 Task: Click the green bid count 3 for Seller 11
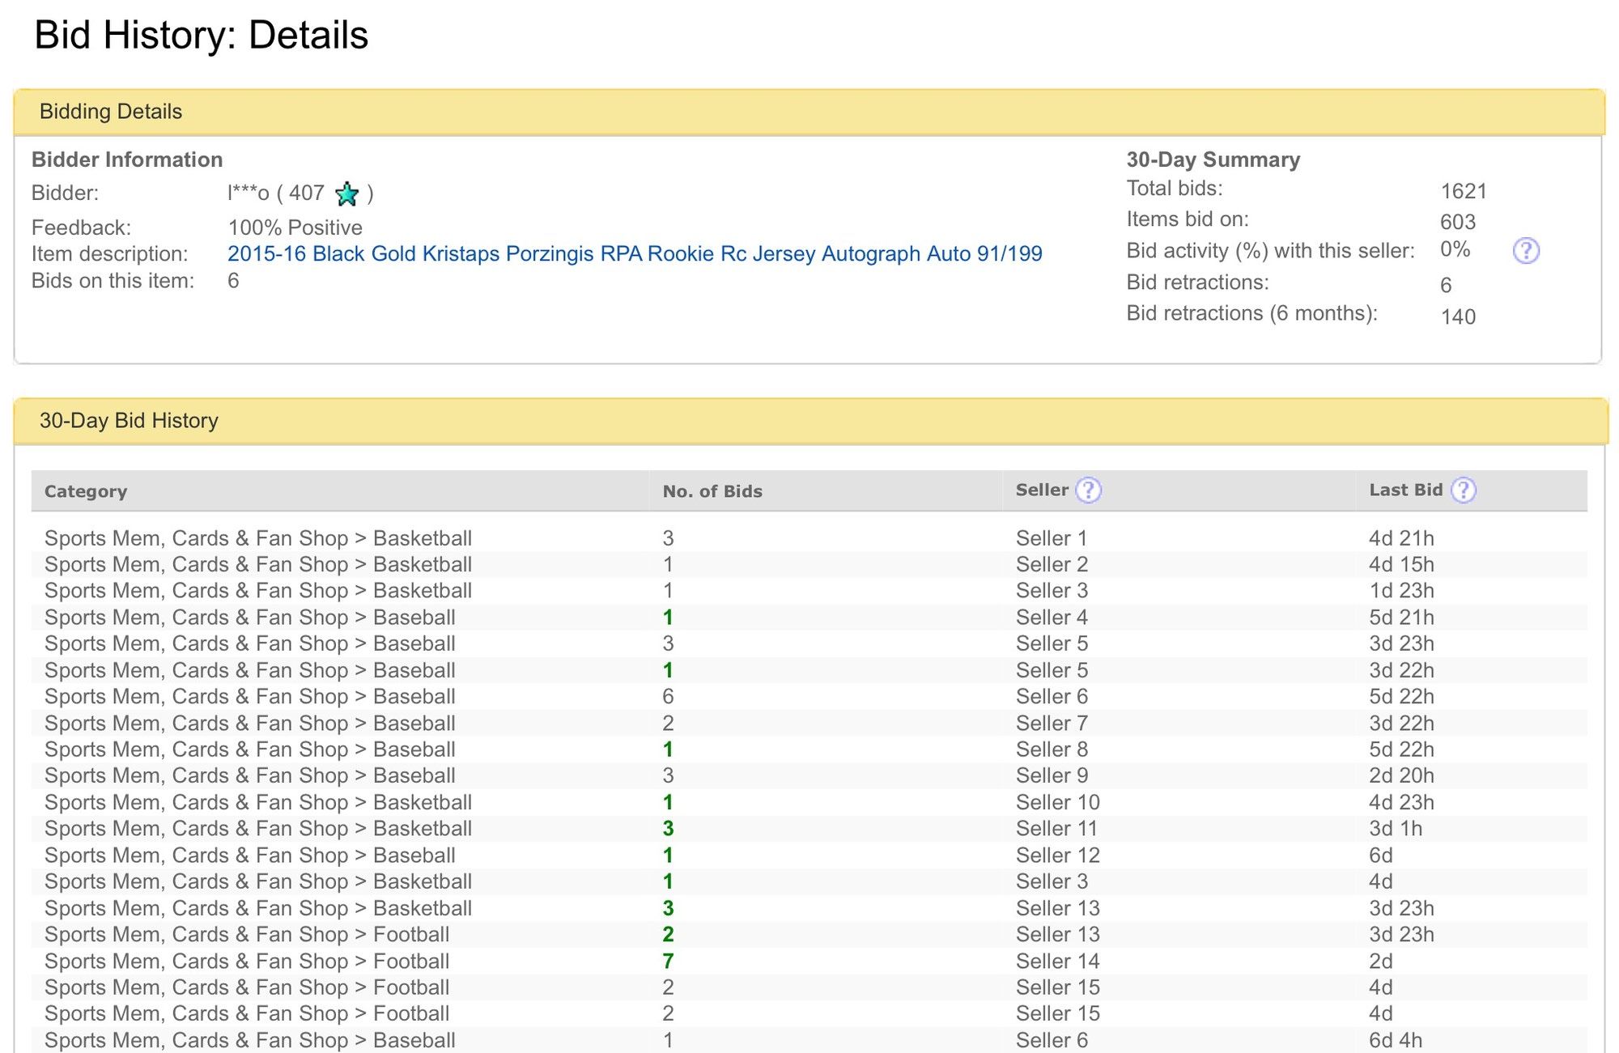[x=668, y=829]
